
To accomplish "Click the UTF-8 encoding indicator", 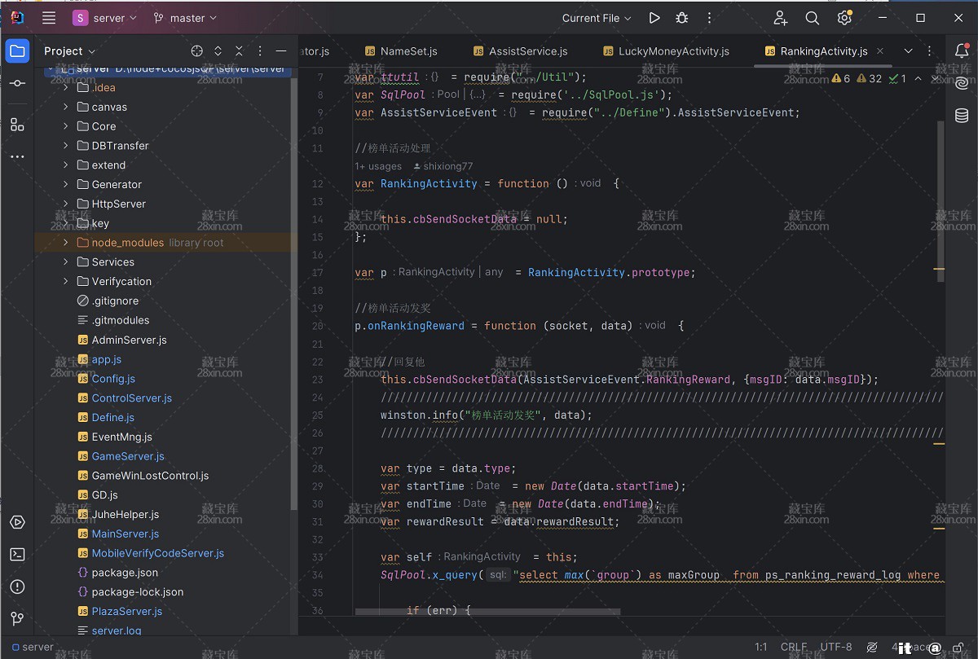I will point(835,647).
